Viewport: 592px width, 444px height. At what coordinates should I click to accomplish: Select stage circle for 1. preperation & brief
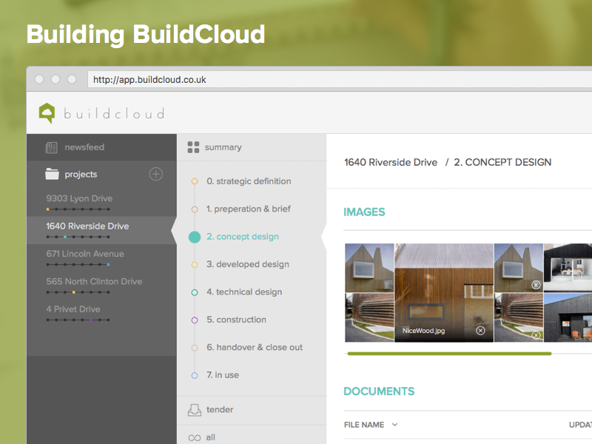[195, 209]
